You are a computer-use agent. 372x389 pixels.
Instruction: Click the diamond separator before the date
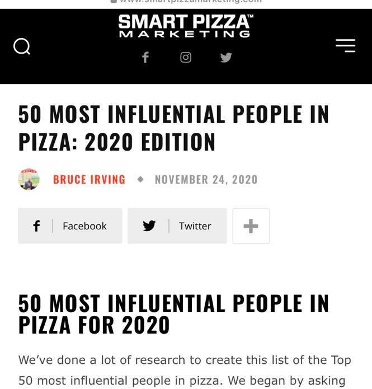[140, 180]
